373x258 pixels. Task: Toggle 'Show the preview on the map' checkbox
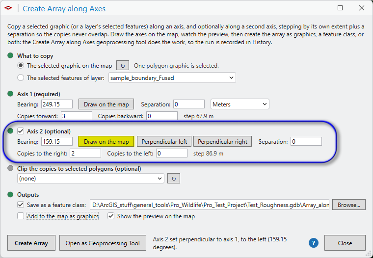coord(111,216)
